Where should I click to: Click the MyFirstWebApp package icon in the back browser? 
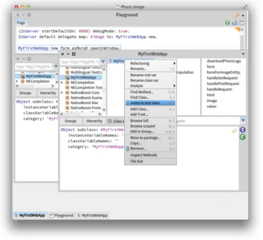point(23,76)
